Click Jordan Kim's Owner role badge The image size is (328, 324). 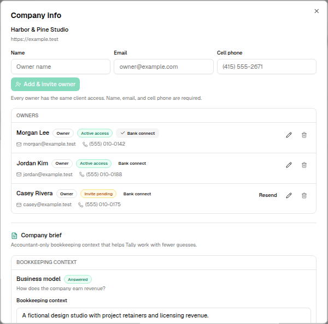click(62, 164)
